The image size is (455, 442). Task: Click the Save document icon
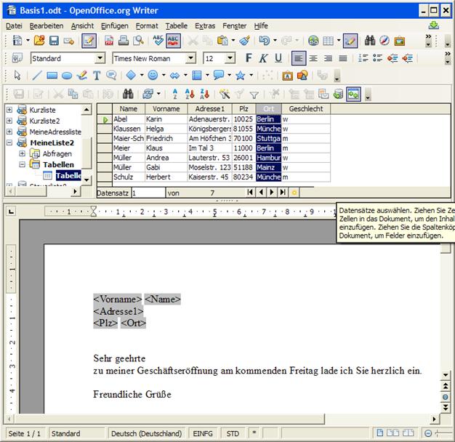[x=54, y=41]
